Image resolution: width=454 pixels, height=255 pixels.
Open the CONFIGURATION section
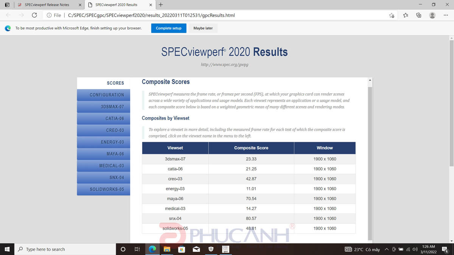pos(103,95)
